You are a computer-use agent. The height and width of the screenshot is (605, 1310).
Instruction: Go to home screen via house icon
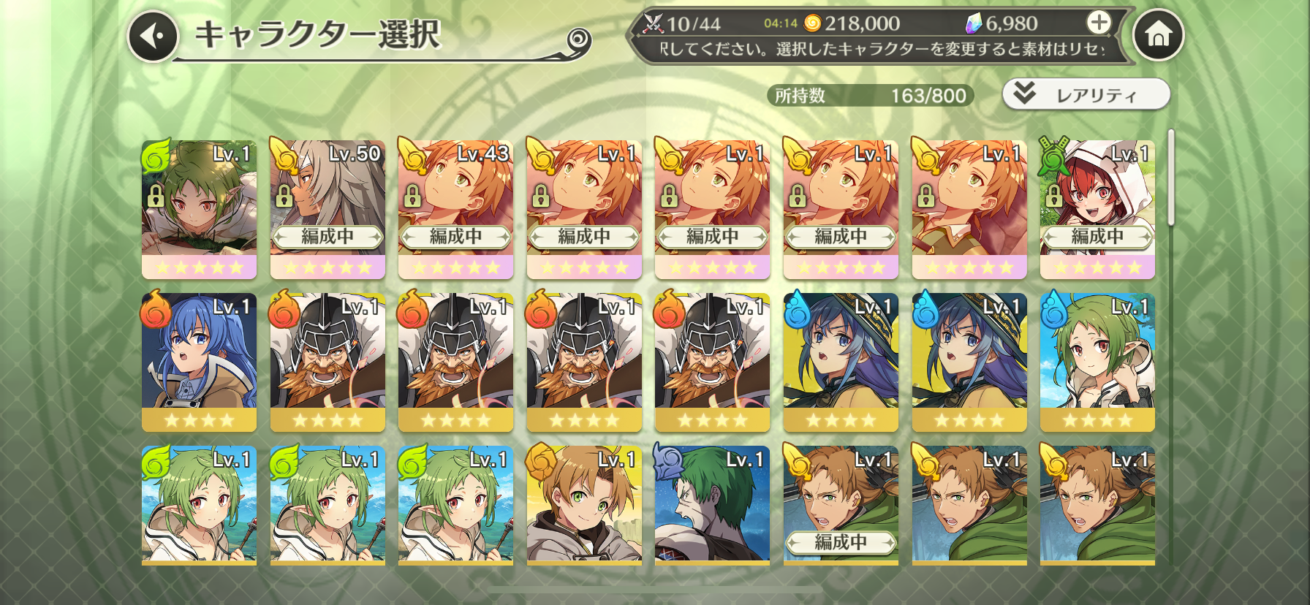click(1158, 34)
